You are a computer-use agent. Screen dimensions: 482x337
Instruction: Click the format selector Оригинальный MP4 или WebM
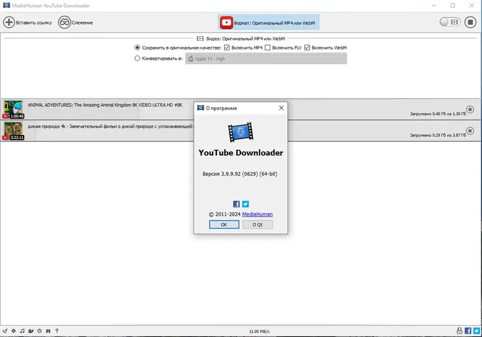(x=268, y=22)
